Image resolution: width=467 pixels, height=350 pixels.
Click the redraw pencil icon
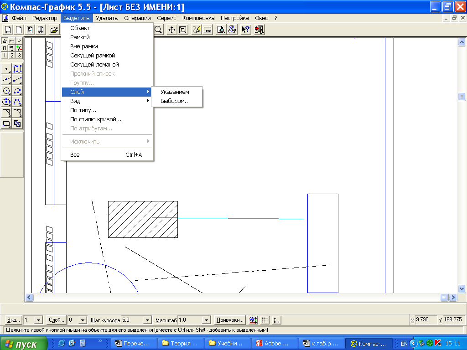pyautogui.click(x=196, y=30)
